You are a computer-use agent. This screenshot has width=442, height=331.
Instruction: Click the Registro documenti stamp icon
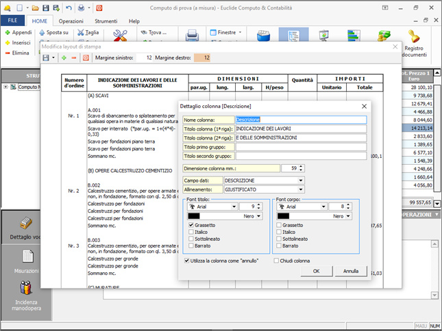414,36
